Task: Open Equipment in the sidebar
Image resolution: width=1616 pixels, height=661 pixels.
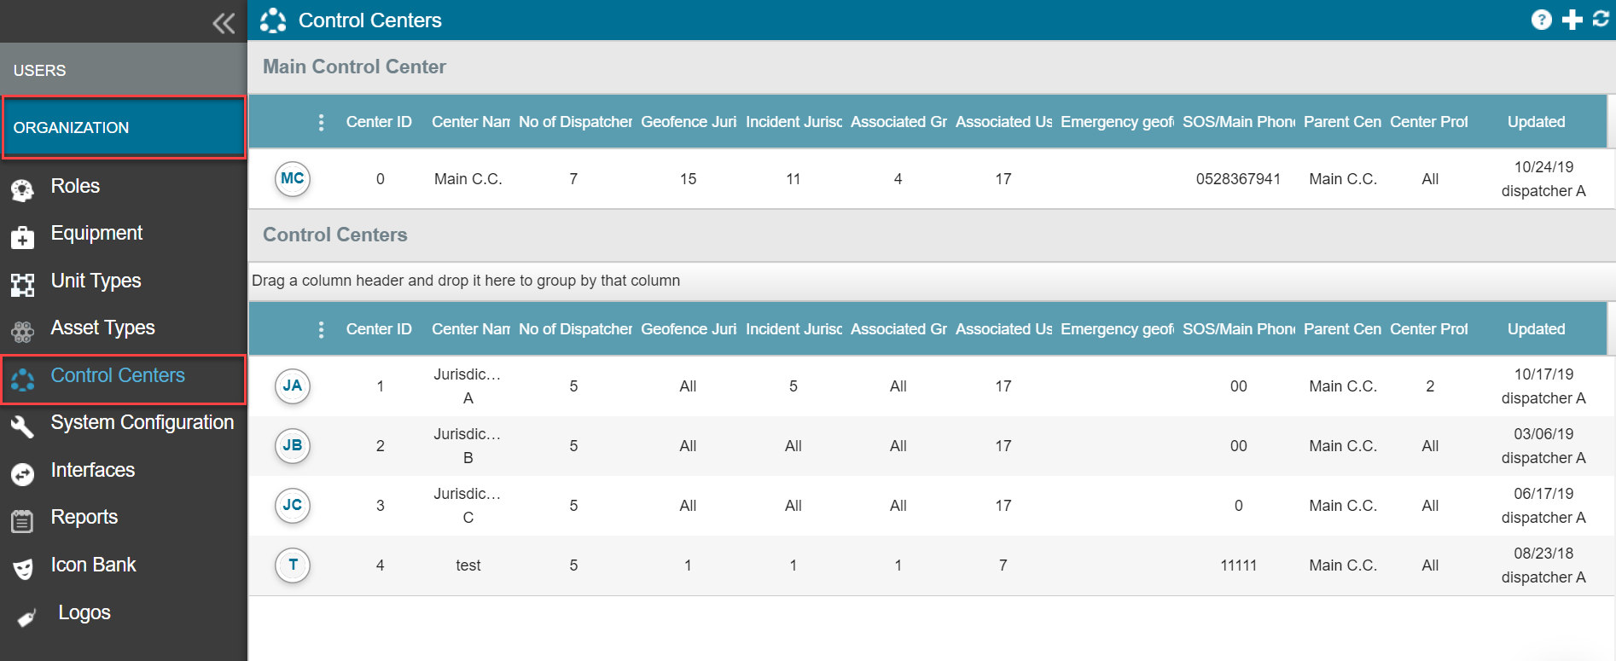Action: (x=96, y=234)
